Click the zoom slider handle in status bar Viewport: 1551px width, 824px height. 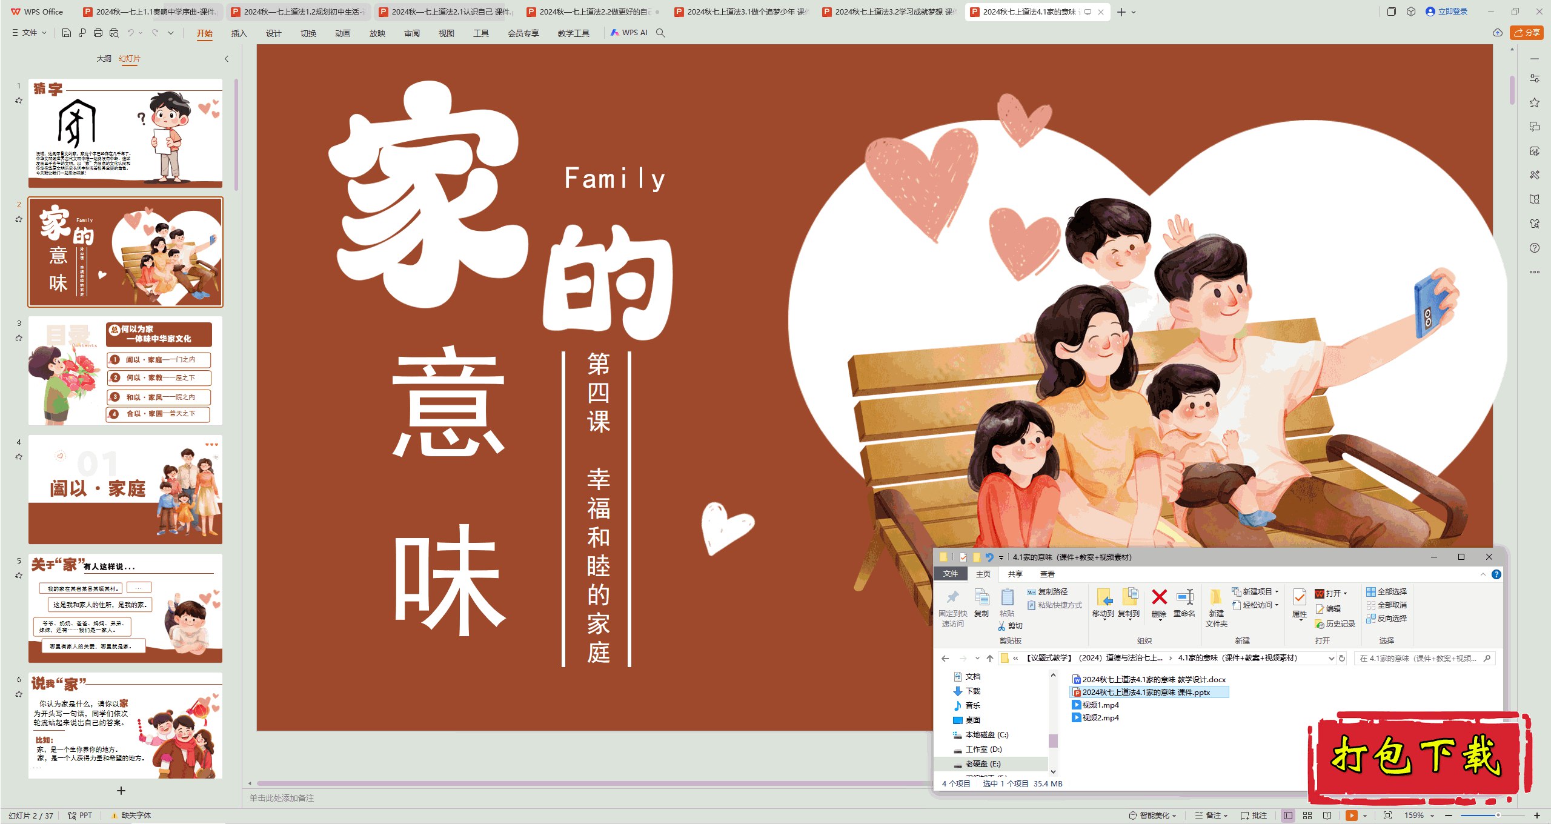click(x=1498, y=816)
